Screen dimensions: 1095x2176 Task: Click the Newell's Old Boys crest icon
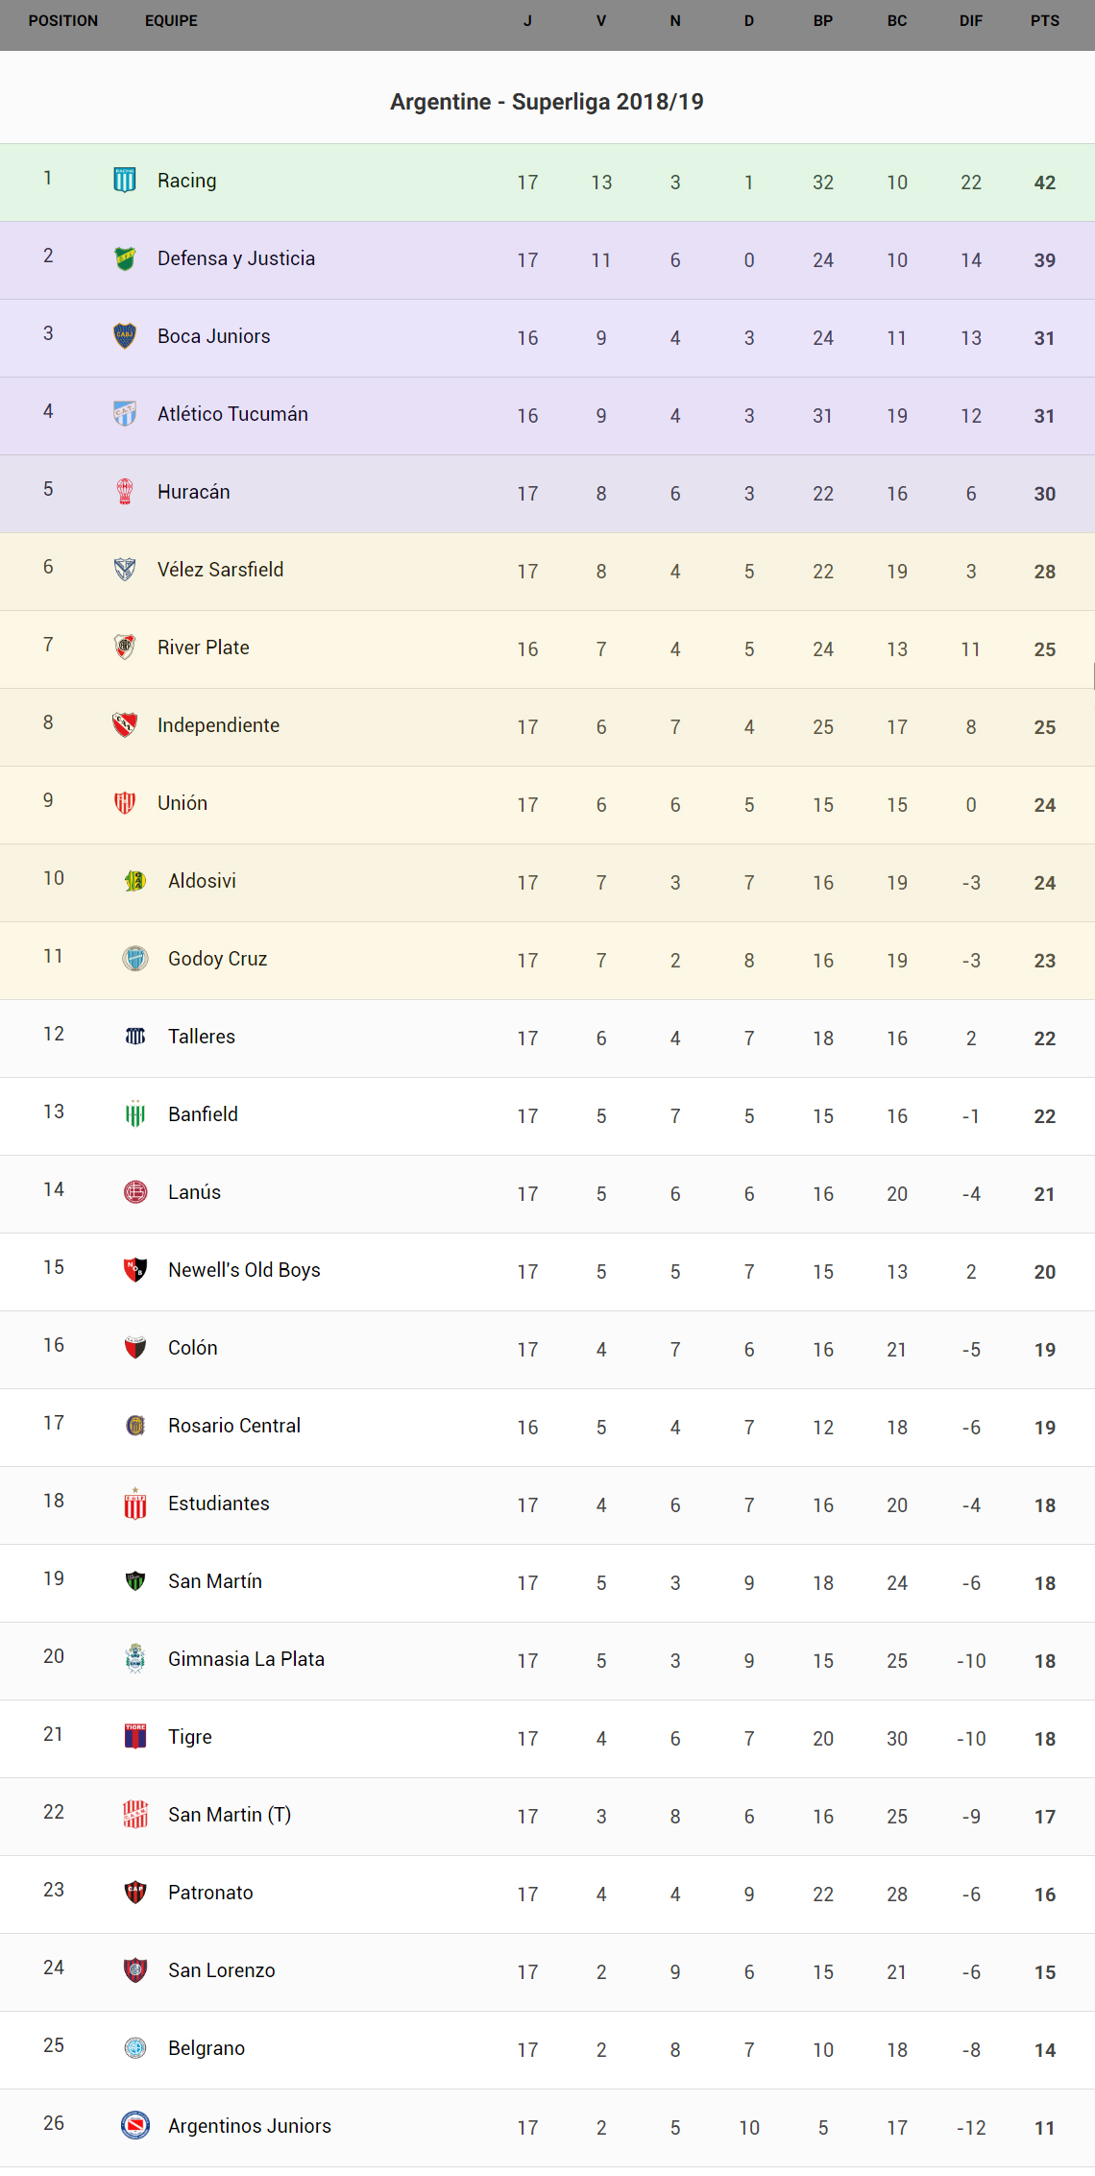(135, 1269)
